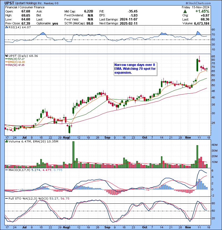This screenshot has height=230, width=222.
Task: Click the stochastic %D value 56.75
Action: pos(65,198)
